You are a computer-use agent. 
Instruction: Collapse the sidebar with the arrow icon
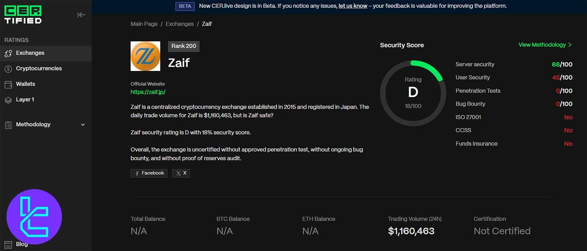(x=81, y=15)
